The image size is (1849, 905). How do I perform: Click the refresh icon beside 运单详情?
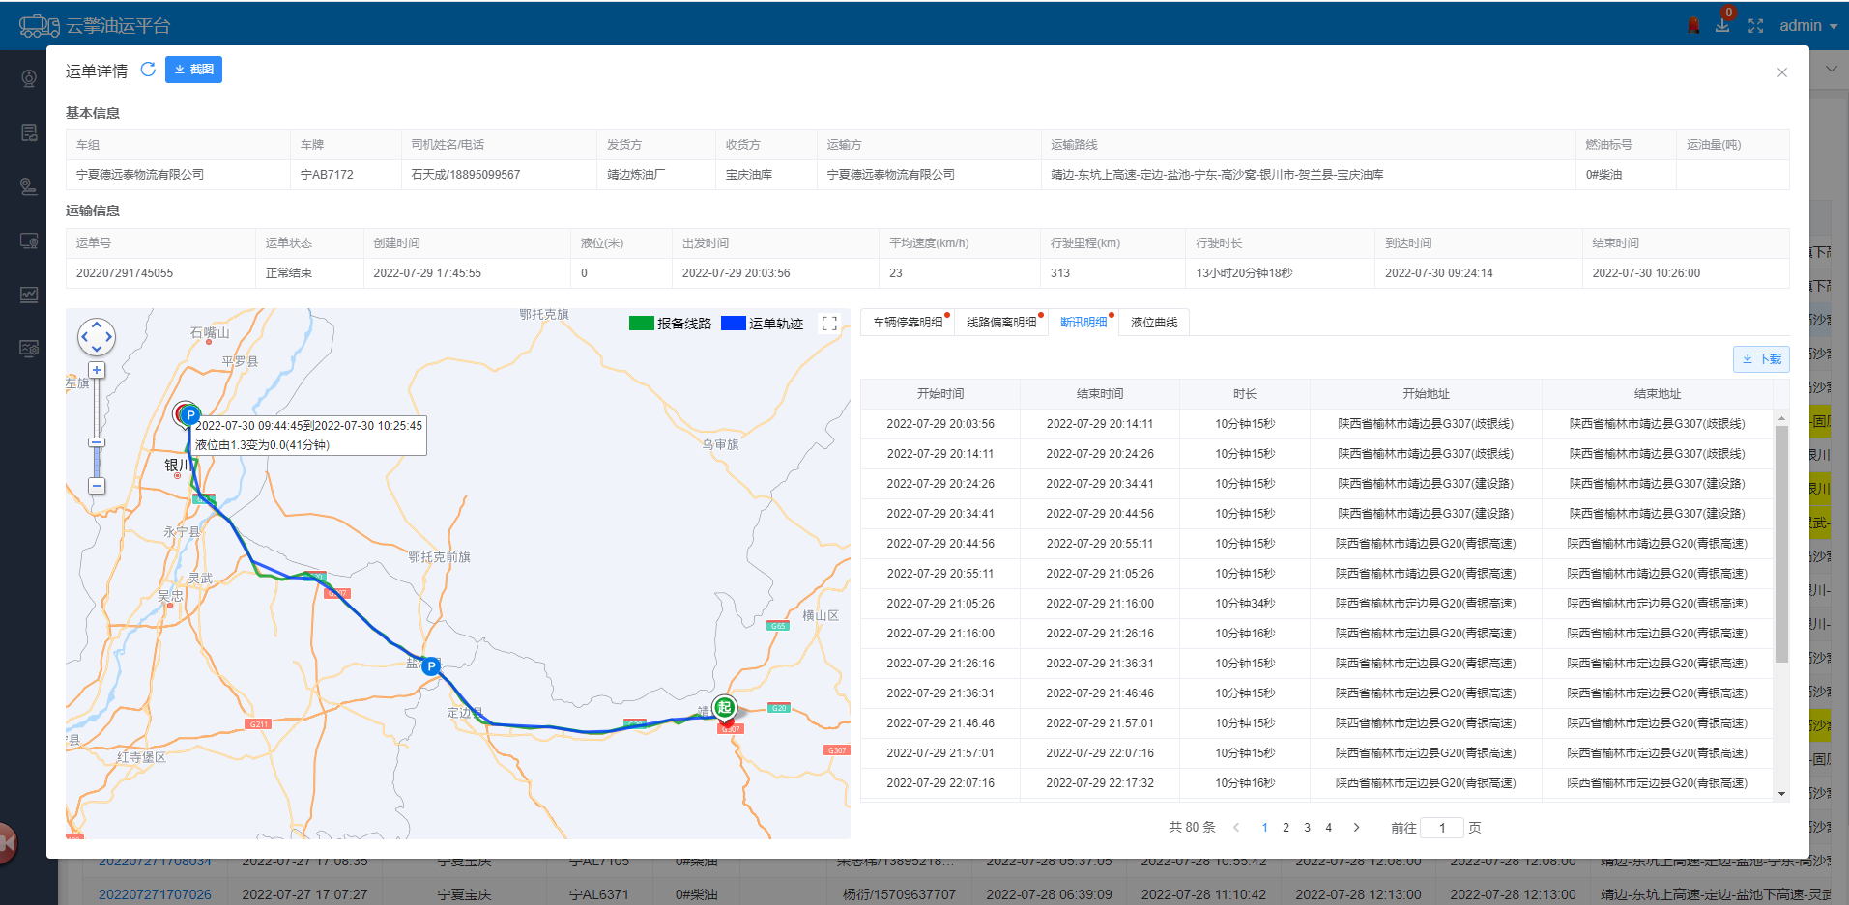click(148, 70)
